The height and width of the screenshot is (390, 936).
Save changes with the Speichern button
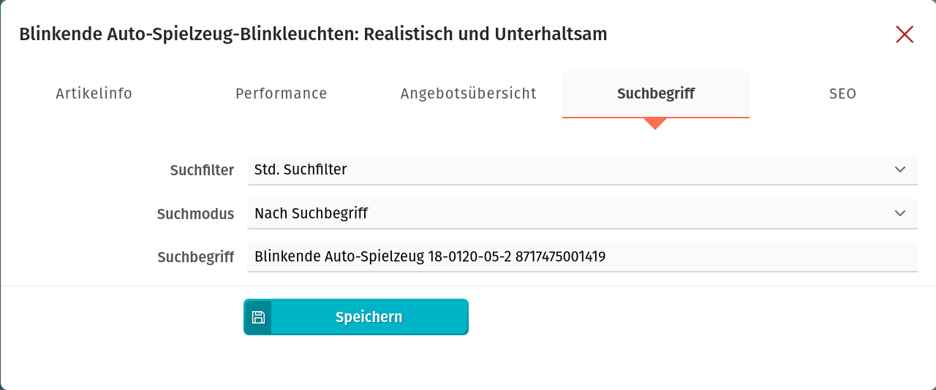coord(356,317)
